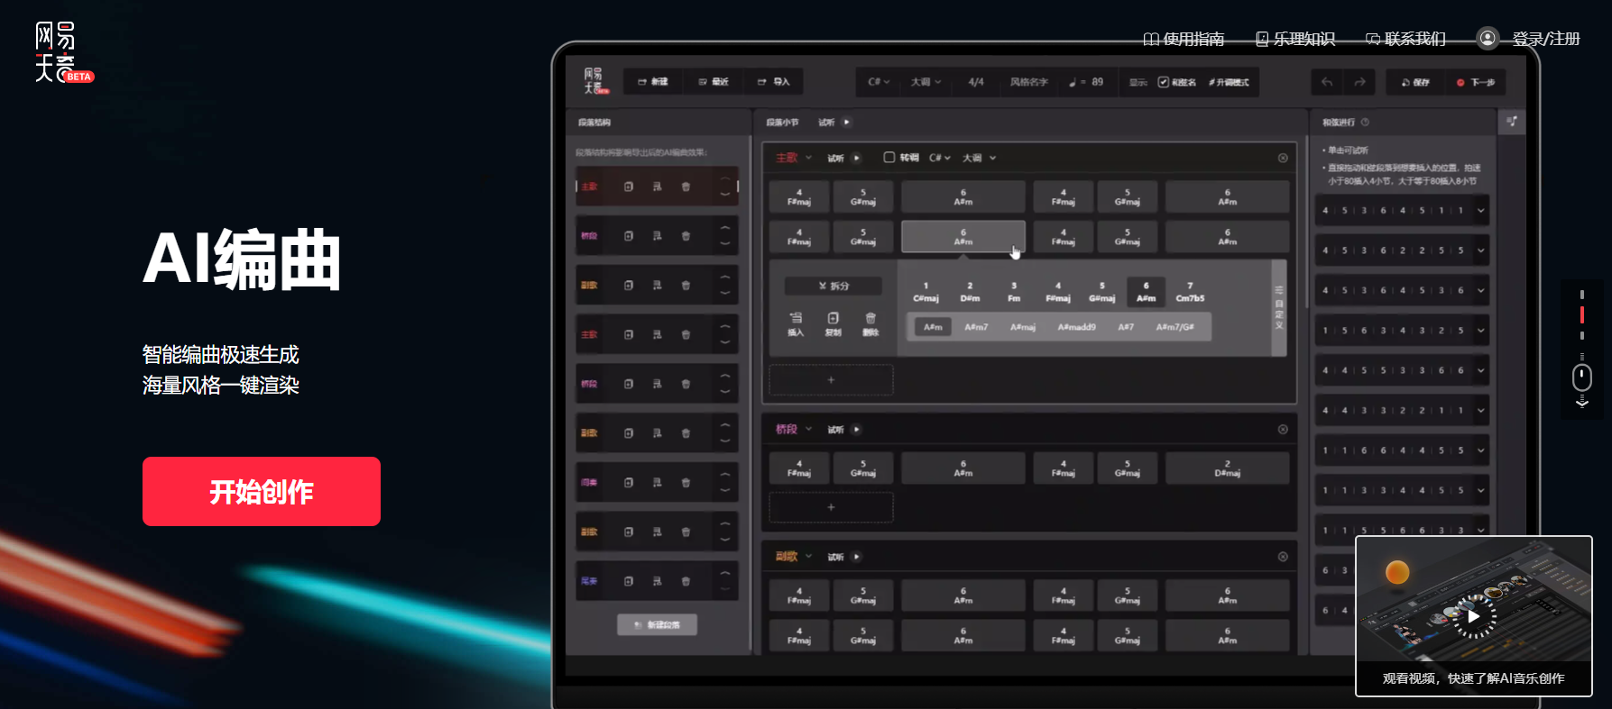Click the 下一步 next step button
The width and height of the screenshot is (1612, 709).
1476,82
